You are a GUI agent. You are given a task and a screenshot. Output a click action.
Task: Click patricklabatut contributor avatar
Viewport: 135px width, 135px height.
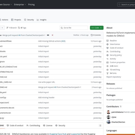[x=108, y=112]
